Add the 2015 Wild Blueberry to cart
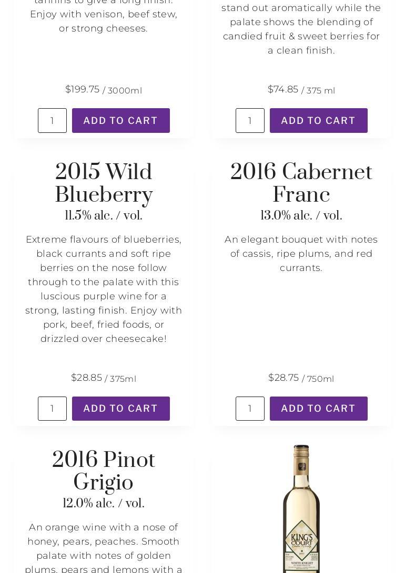Screen dimensions: 405x573 pos(120,409)
